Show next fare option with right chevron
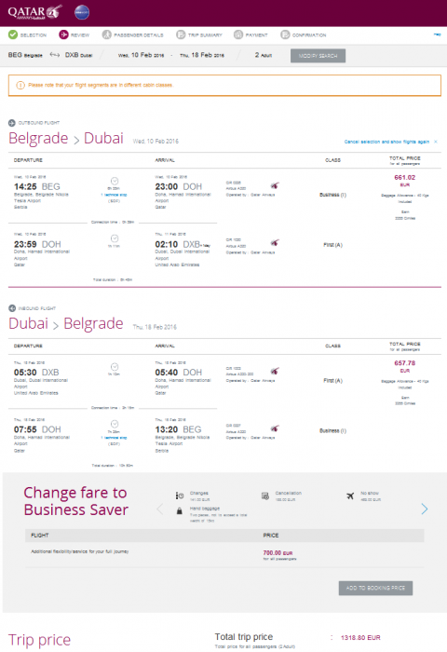The height and width of the screenshot is (652, 447). click(424, 509)
